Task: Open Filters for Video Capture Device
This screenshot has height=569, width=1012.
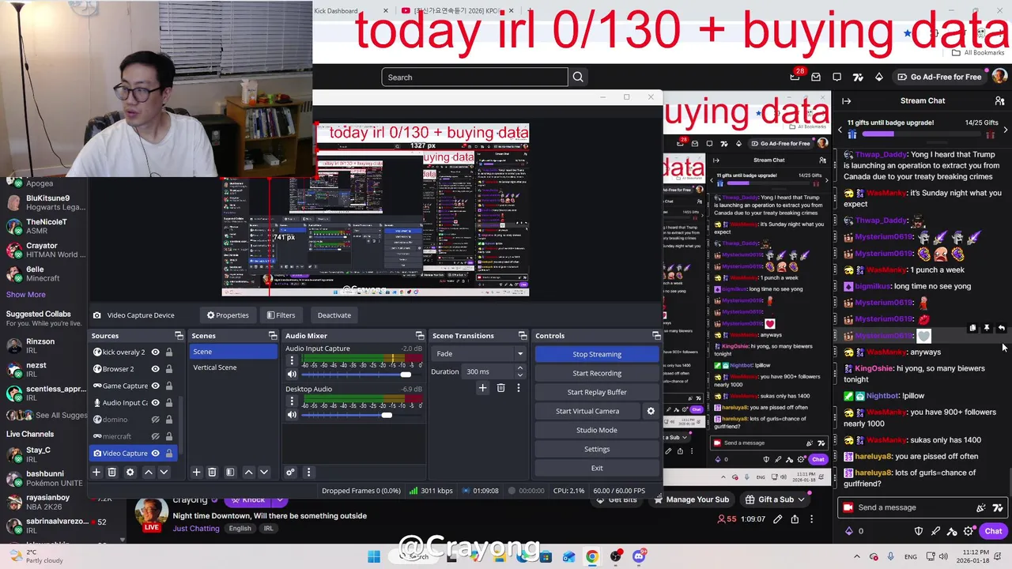Action: 281,315
